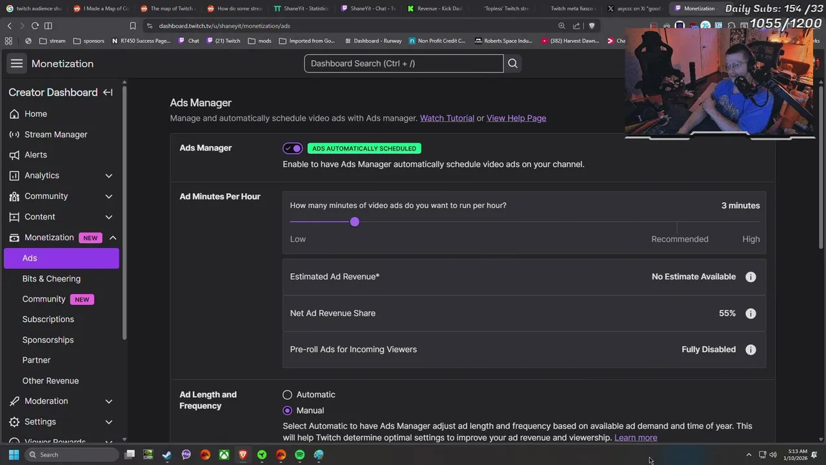Click the Windows taskbar Search box
Viewport: 826px width, 465px height.
72,455
